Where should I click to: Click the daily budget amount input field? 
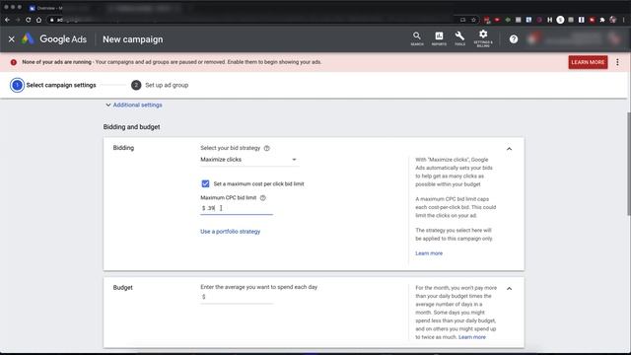tap(237, 297)
